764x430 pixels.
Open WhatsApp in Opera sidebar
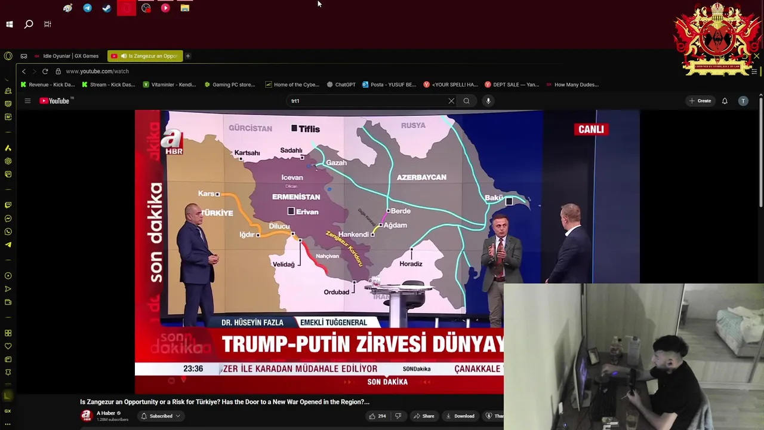(8, 232)
